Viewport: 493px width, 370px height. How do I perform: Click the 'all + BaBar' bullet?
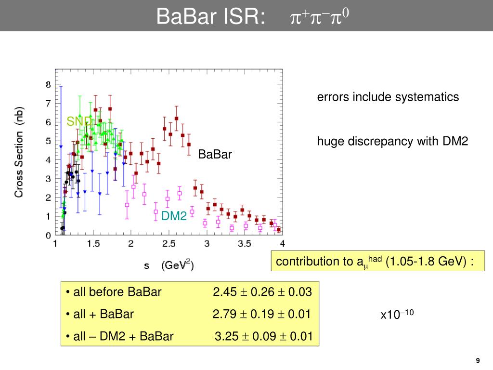click(100, 314)
